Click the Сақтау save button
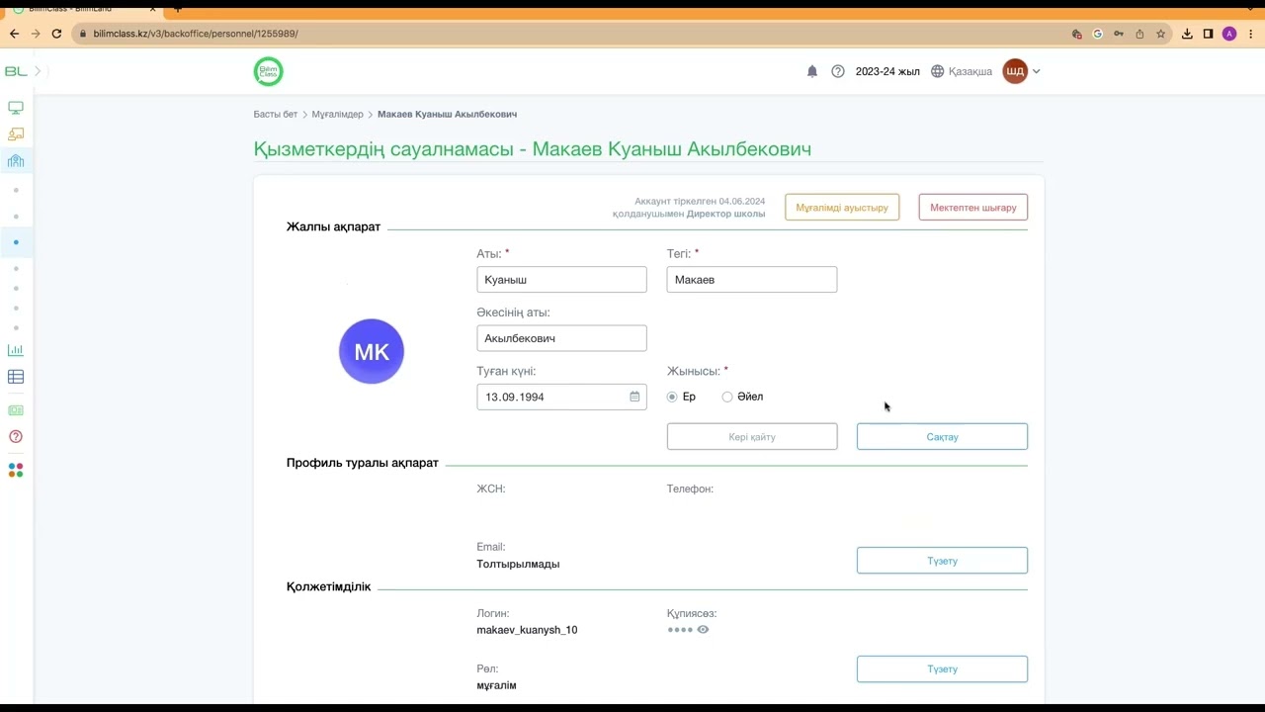This screenshot has height=712, width=1265. [942, 436]
